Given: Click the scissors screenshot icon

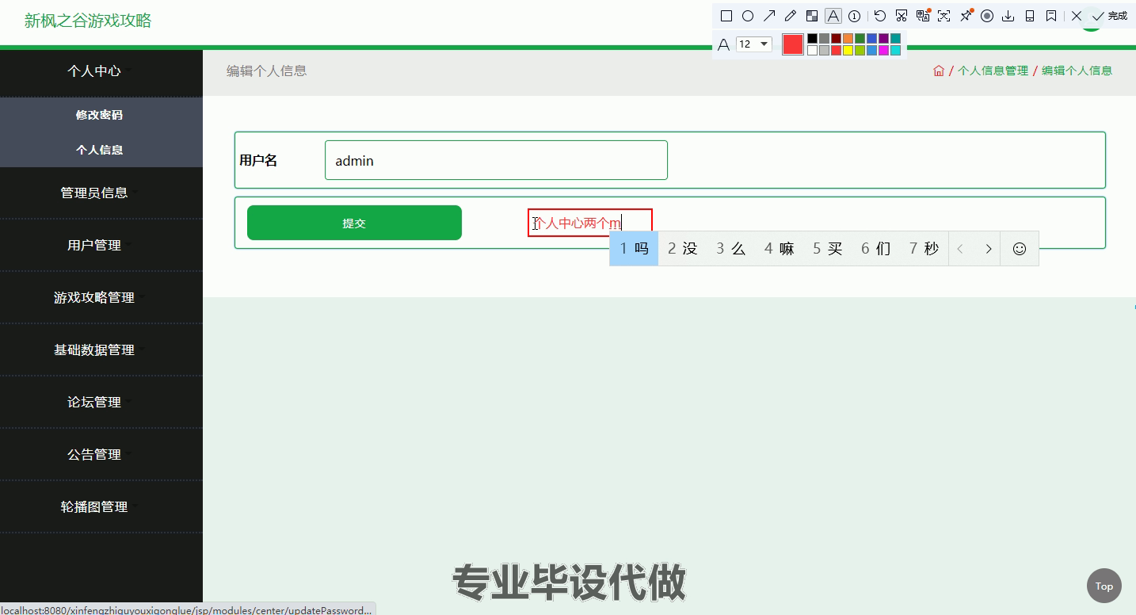Looking at the screenshot, I should point(902,16).
